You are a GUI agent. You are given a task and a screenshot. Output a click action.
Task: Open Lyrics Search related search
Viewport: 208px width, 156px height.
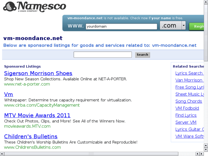point(189,73)
